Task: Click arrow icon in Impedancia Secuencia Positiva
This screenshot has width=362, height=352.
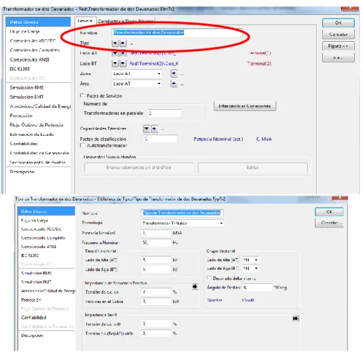Action: (x=195, y=287)
